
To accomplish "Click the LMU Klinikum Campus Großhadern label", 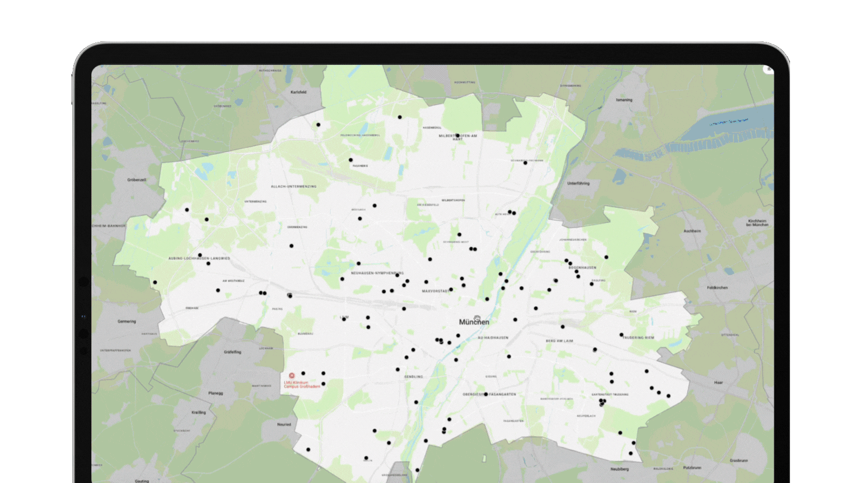I will pos(302,385).
